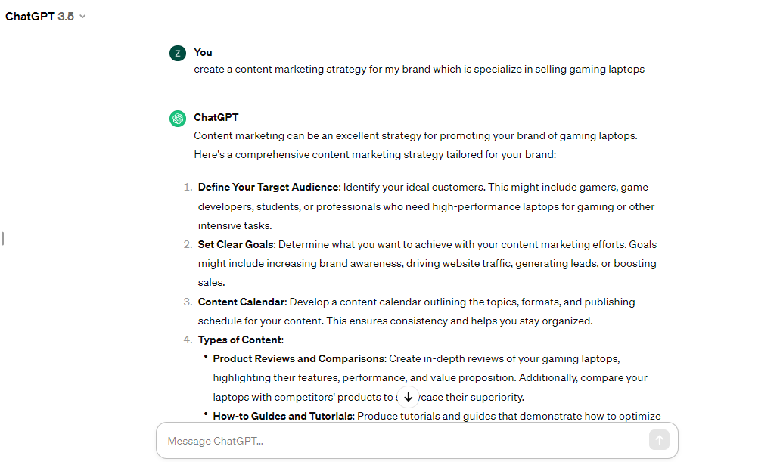Click "How-to Guides and Tutorials" bullet
This screenshot has height=462, width=780.
click(282, 416)
